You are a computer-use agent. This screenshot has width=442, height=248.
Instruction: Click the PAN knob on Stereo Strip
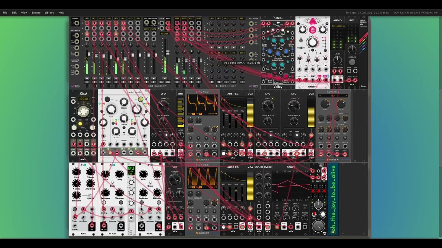click(318, 205)
